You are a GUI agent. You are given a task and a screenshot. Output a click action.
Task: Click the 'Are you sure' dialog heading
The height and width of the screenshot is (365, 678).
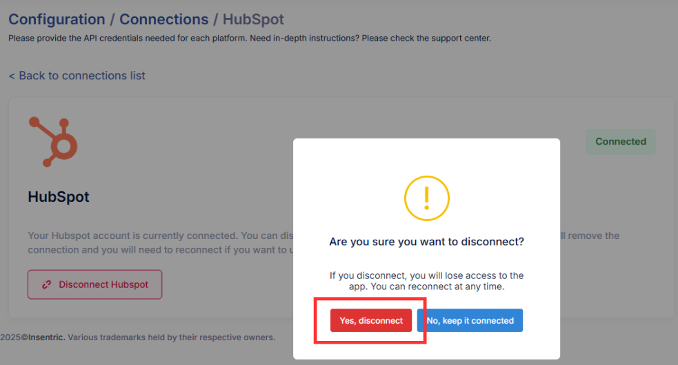coord(426,242)
